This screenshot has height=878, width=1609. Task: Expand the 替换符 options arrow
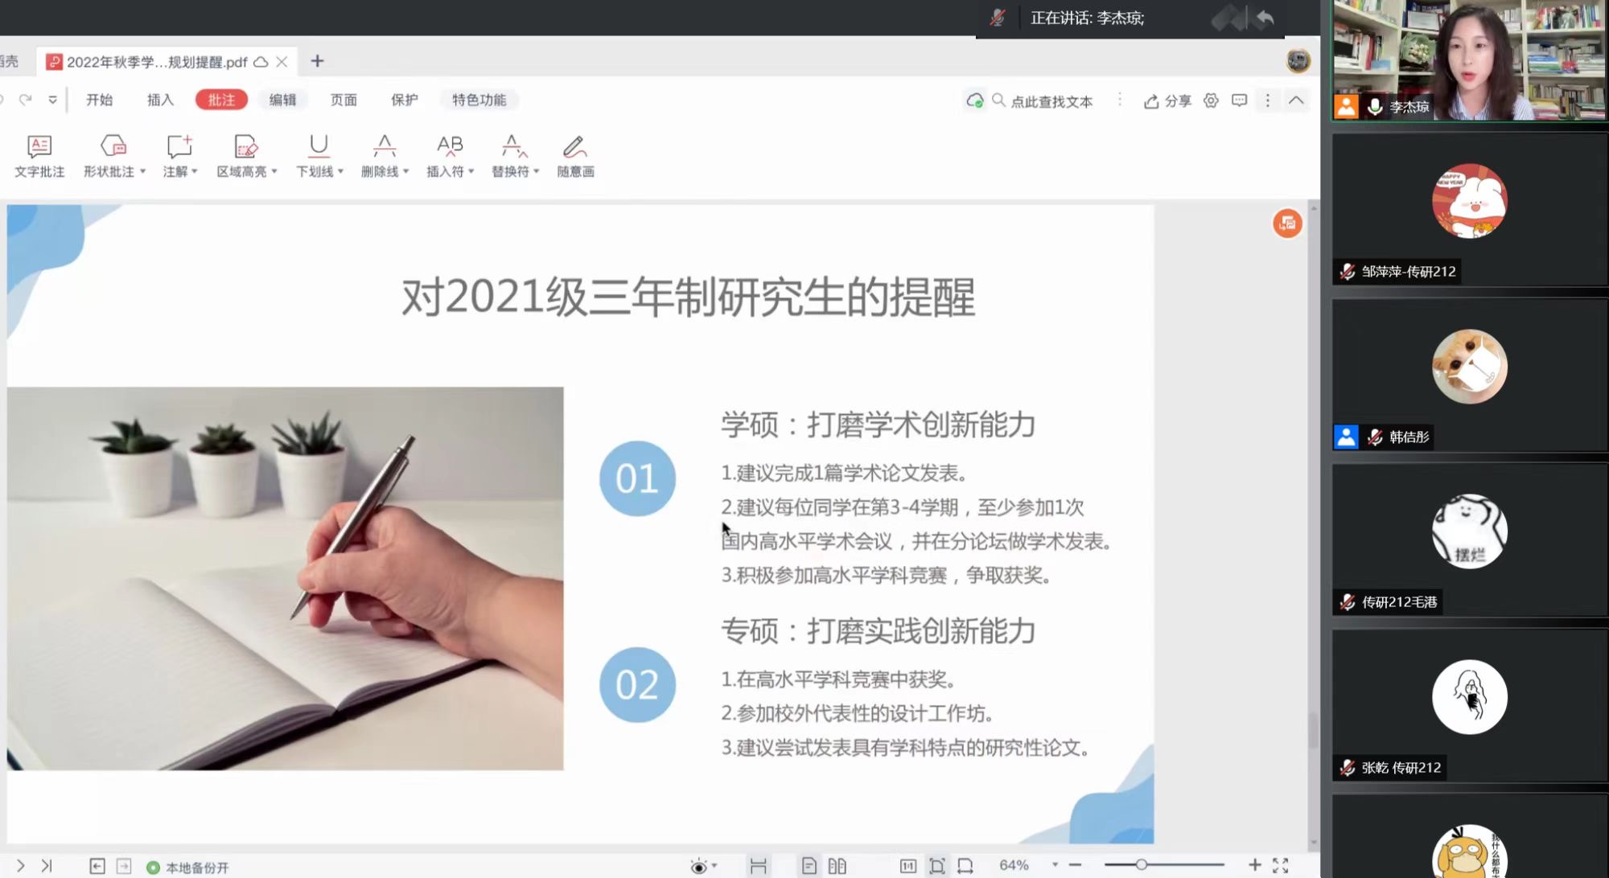(537, 171)
